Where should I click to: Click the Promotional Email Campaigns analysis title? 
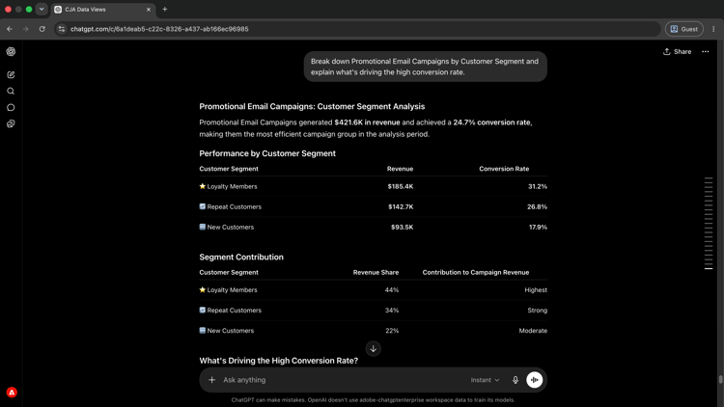point(312,107)
